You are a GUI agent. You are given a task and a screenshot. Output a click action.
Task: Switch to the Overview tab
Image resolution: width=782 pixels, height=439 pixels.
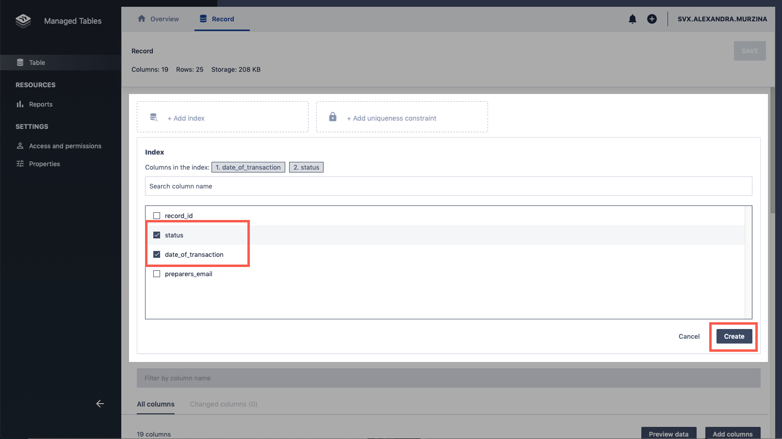coord(159,19)
